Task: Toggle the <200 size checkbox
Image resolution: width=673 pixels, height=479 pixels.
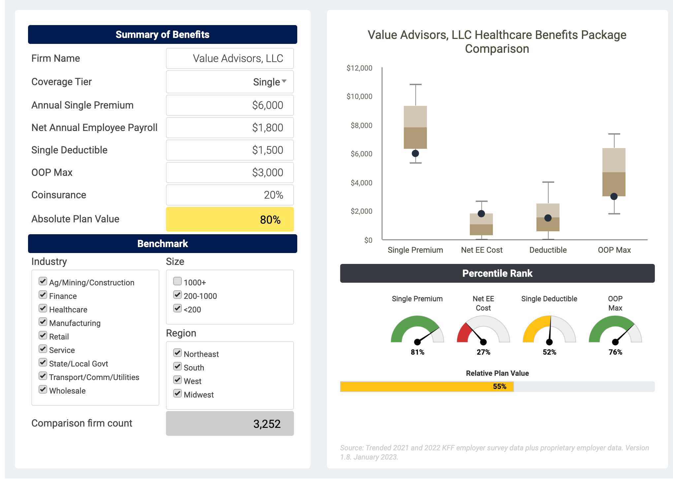Action: (177, 308)
